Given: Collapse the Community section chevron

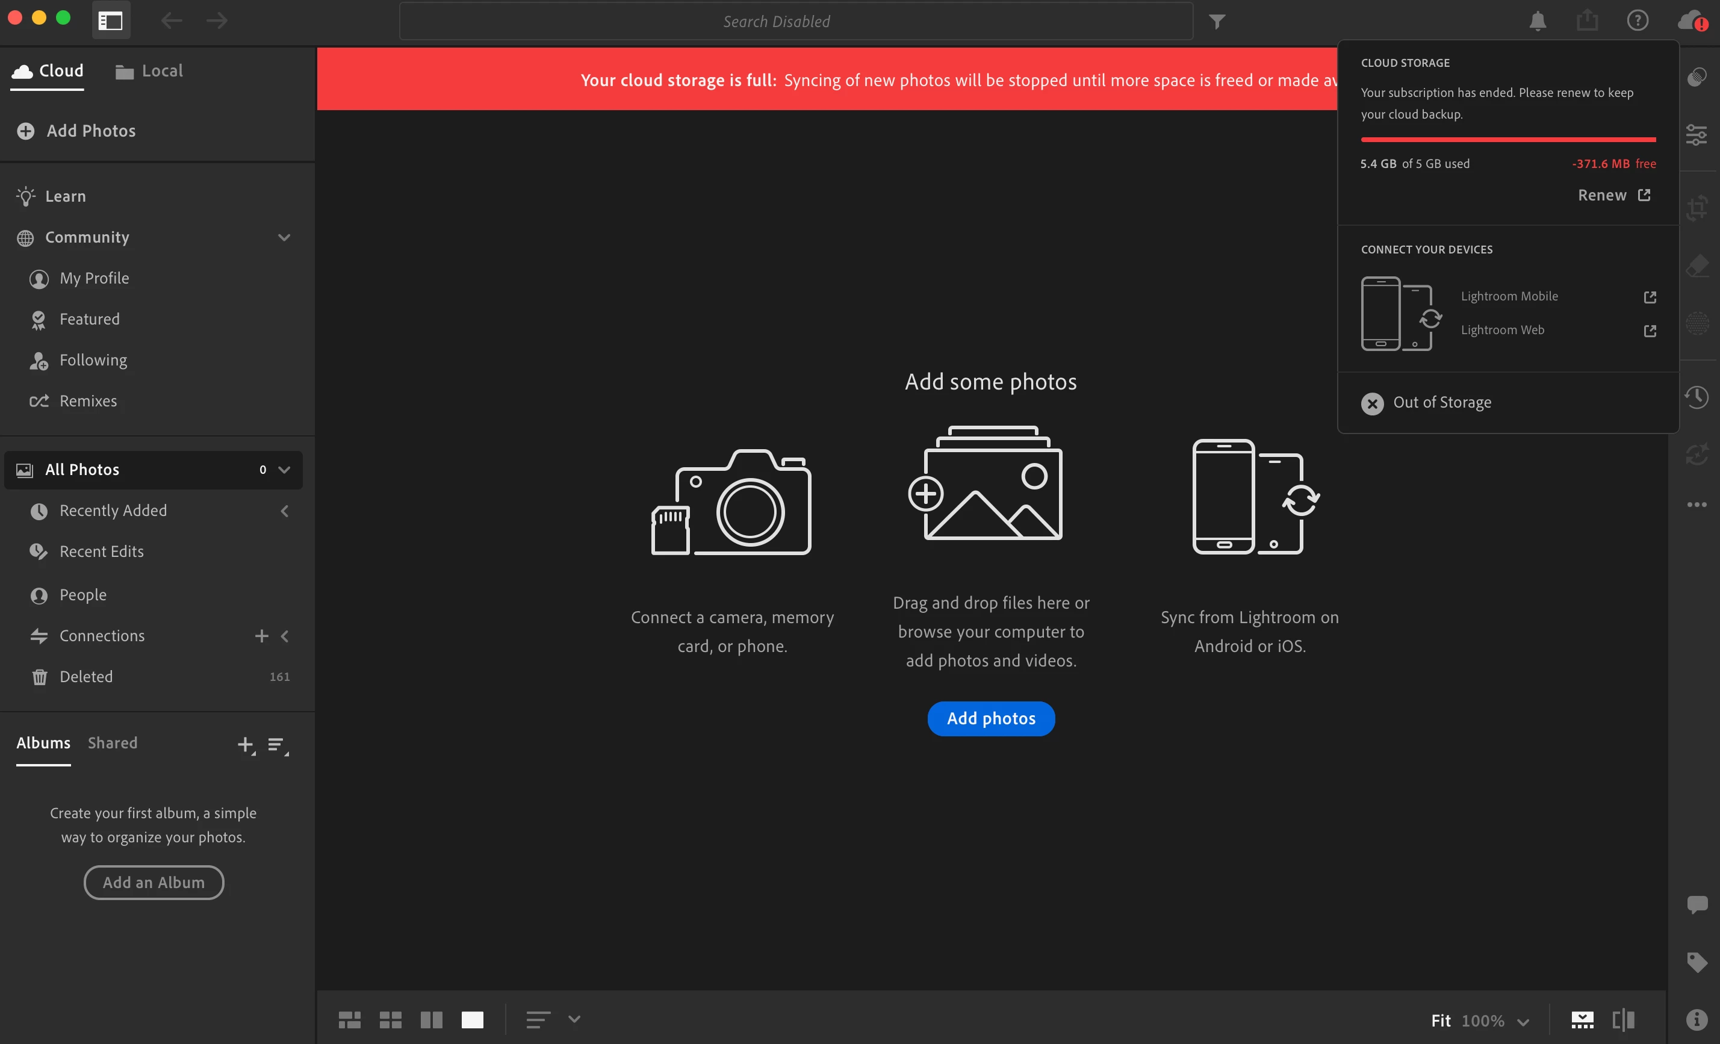Looking at the screenshot, I should point(284,237).
